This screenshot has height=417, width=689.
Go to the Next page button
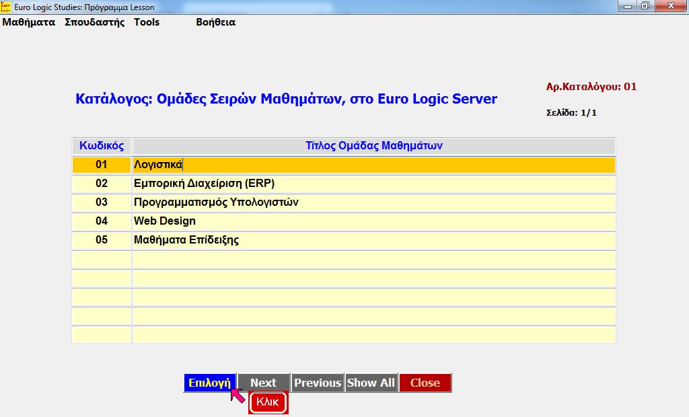point(263,383)
